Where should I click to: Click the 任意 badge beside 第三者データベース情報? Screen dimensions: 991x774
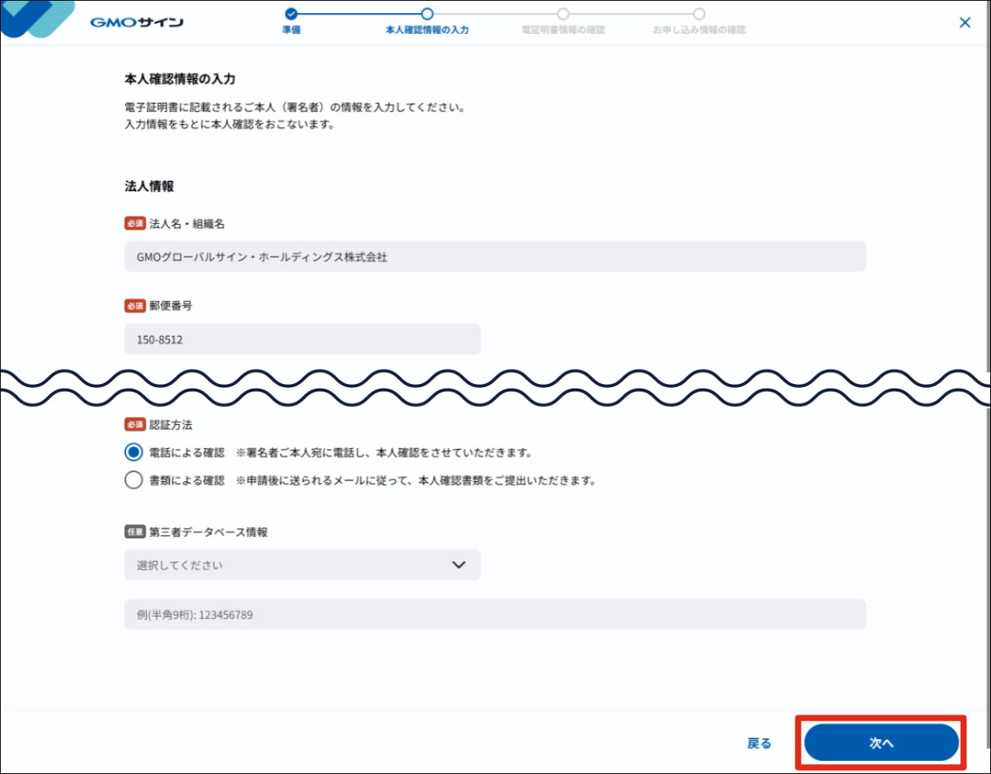coord(134,531)
